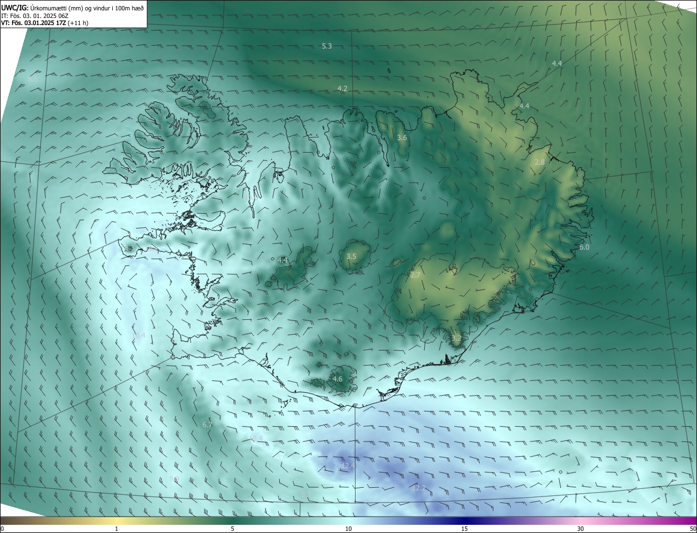Pick the dark navy section of the color bar
The width and height of the screenshot is (697, 533).
pyautogui.click(x=464, y=521)
